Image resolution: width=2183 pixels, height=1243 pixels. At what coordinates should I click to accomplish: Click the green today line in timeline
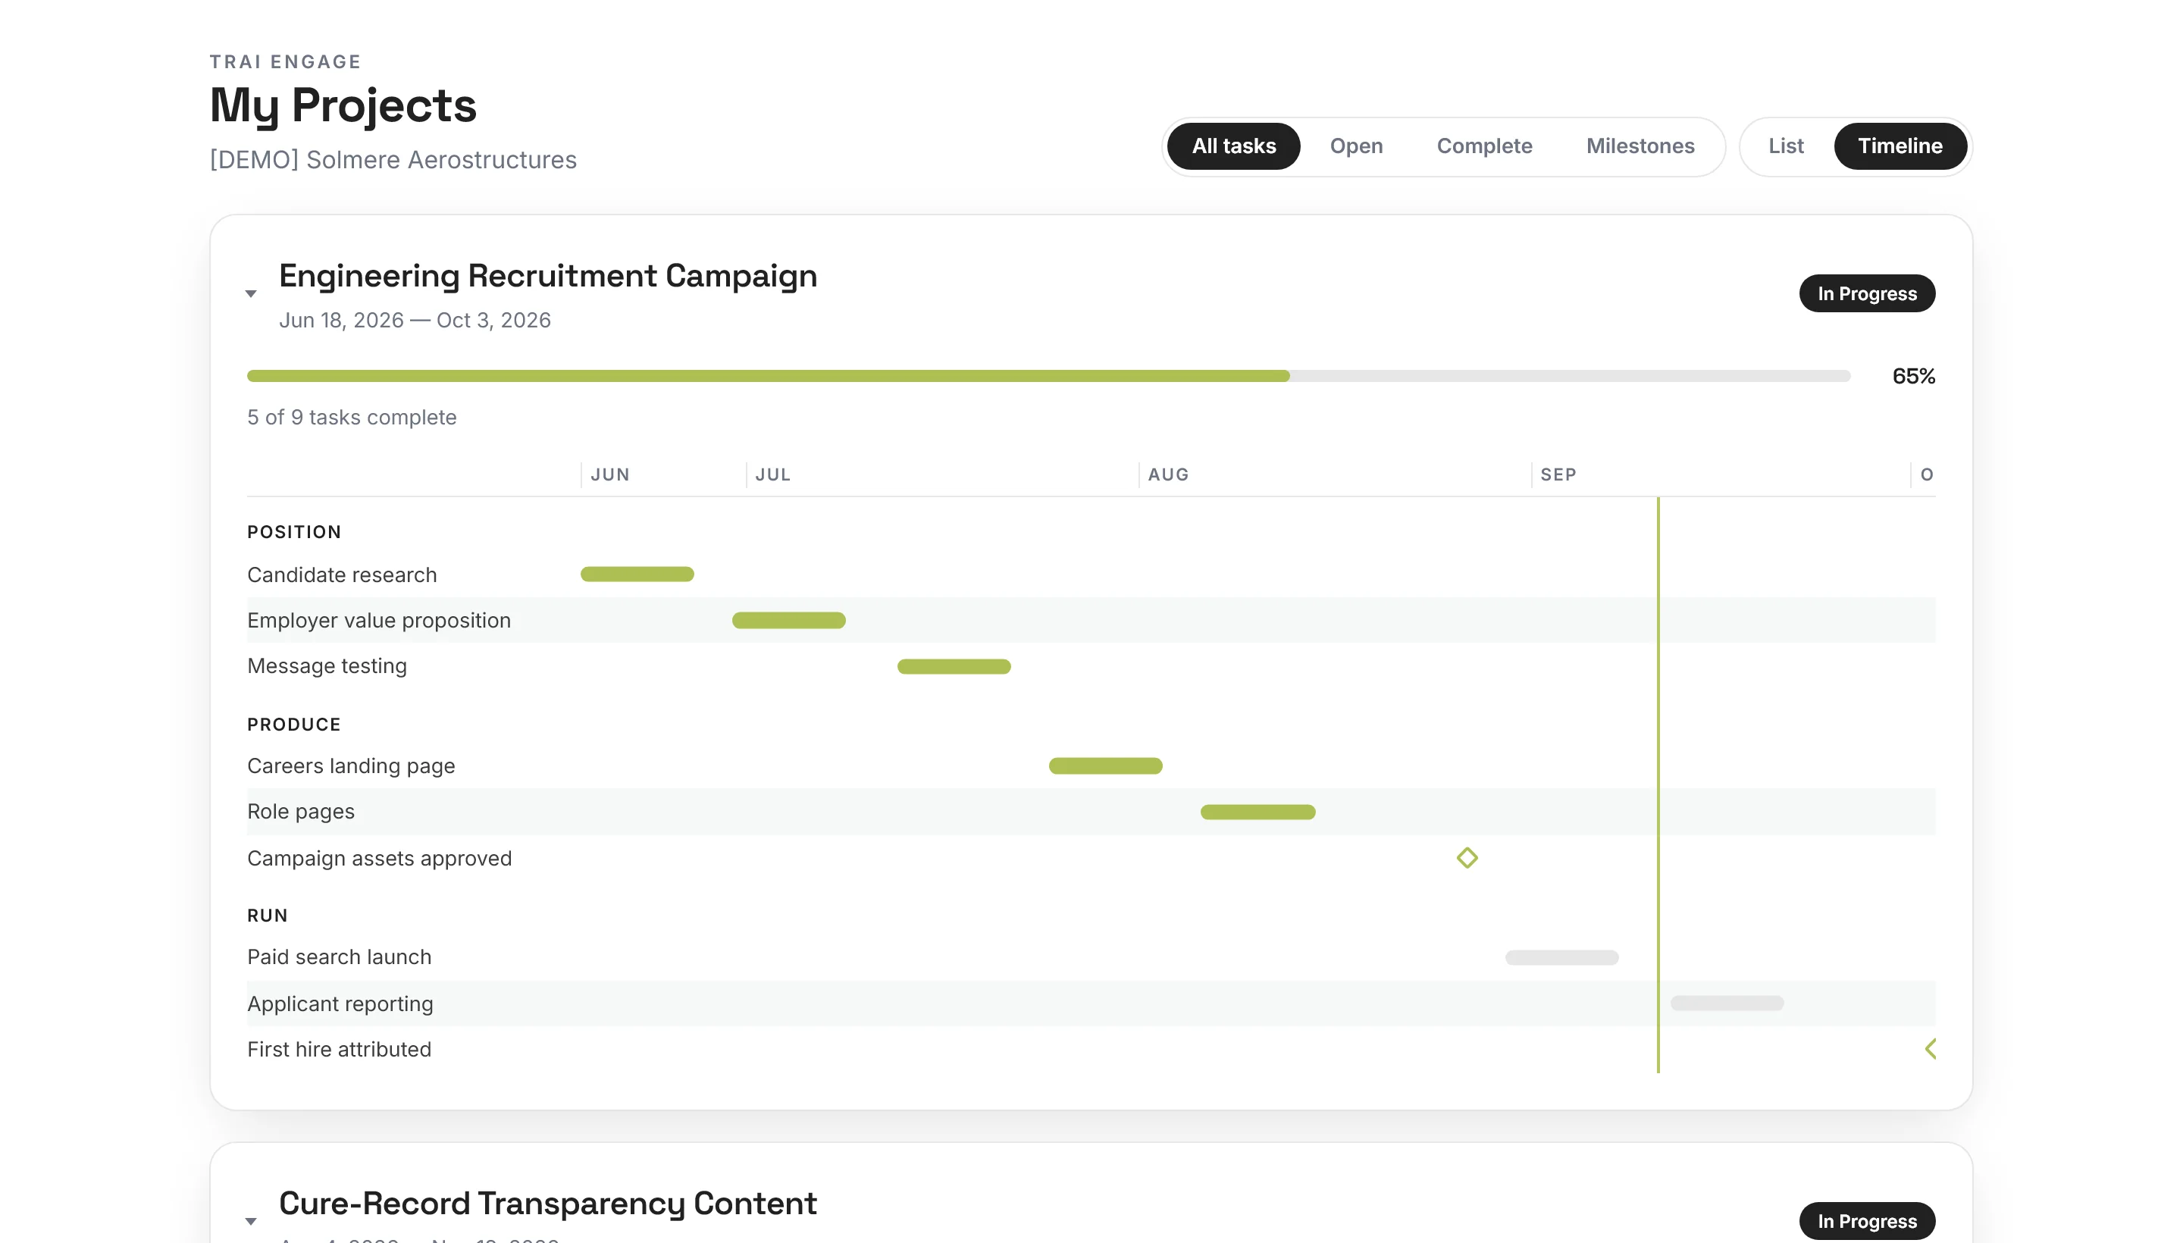(1657, 785)
